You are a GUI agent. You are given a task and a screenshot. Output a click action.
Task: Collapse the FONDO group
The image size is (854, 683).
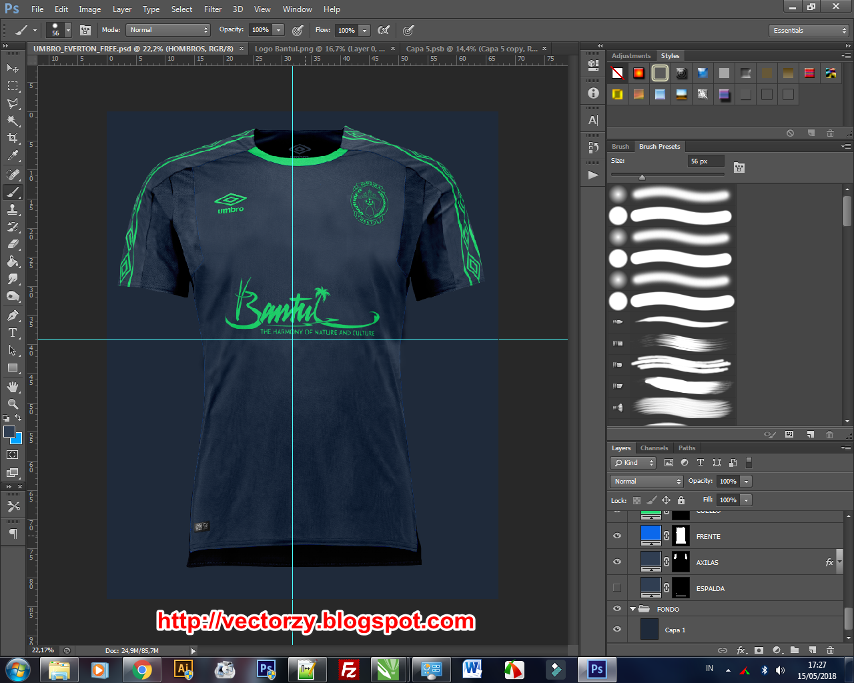coord(632,609)
